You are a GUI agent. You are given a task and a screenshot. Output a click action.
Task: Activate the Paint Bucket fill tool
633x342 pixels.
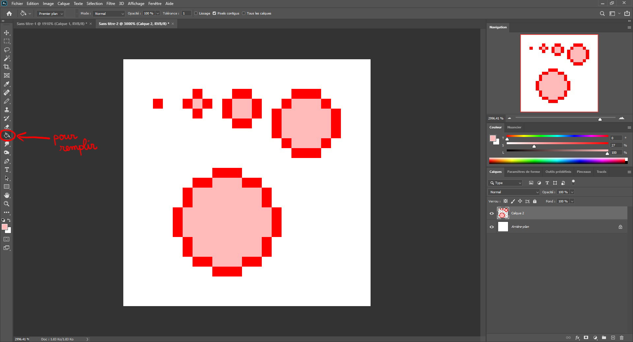7,136
